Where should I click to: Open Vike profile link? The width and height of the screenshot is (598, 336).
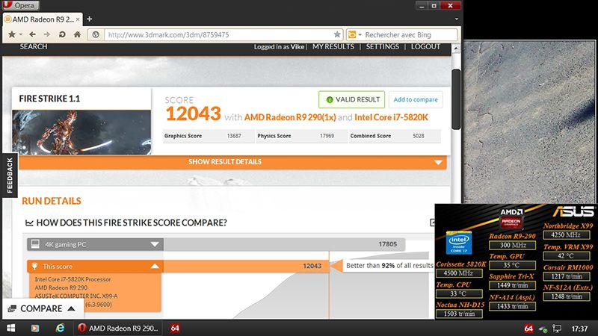[297, 47]
